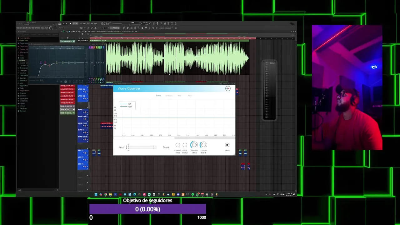This screenshot has height=225, width=400.
Task: Expand the Envelopes browser folder
Action: click(22, 70)
